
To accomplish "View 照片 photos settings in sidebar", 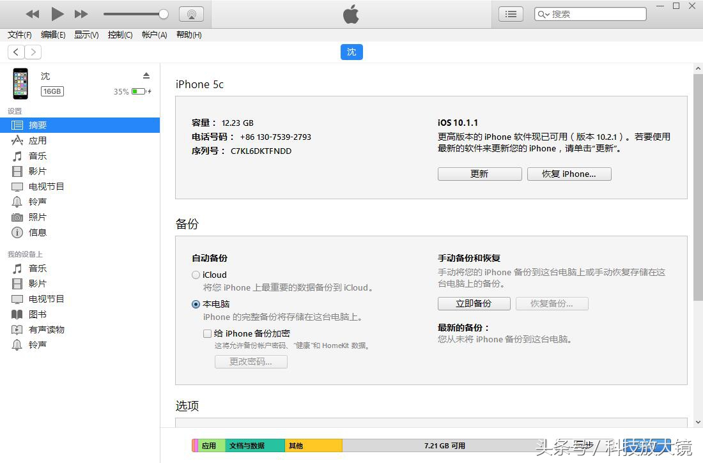I will [x=36, y=216].
